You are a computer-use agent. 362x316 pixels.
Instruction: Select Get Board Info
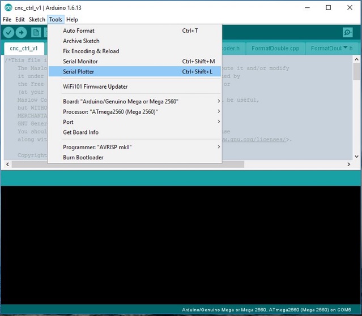point(135,132)
